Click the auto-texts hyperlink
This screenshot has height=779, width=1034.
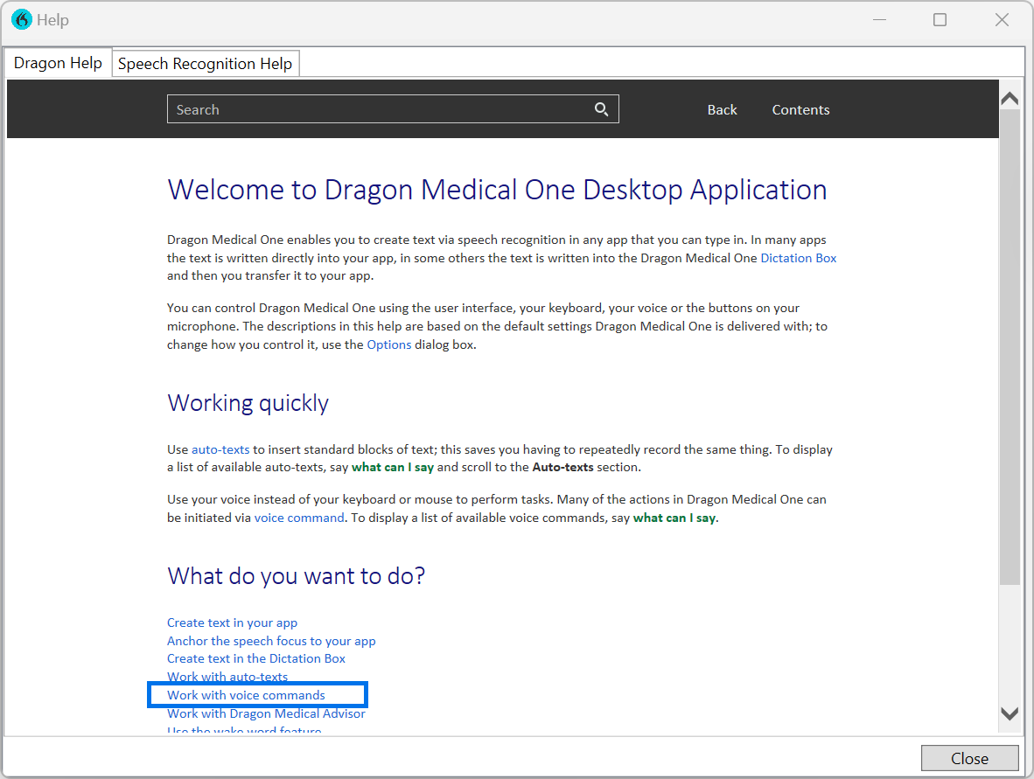pos(220,449)
